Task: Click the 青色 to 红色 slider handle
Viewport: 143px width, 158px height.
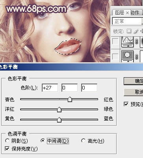Action: (x=70, y=99)
